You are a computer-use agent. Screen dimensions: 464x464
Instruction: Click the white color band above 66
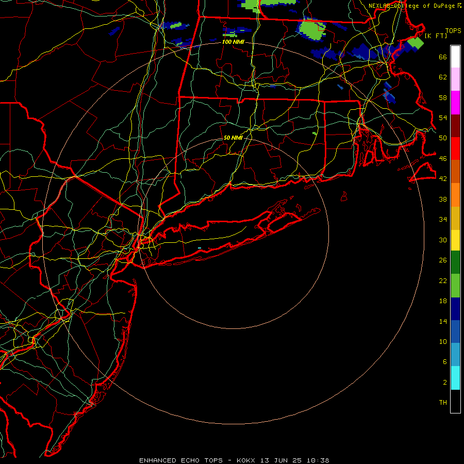pyautogui.click(x=455, y=57)
